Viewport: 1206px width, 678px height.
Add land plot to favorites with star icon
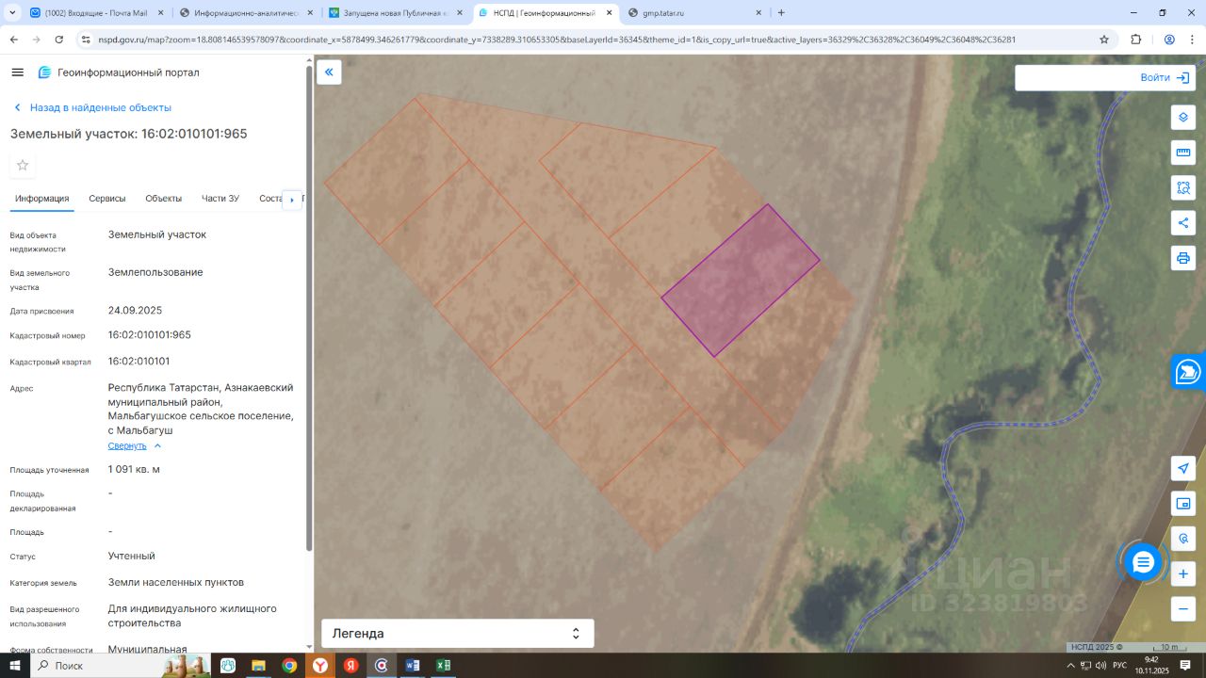(23, 166)
